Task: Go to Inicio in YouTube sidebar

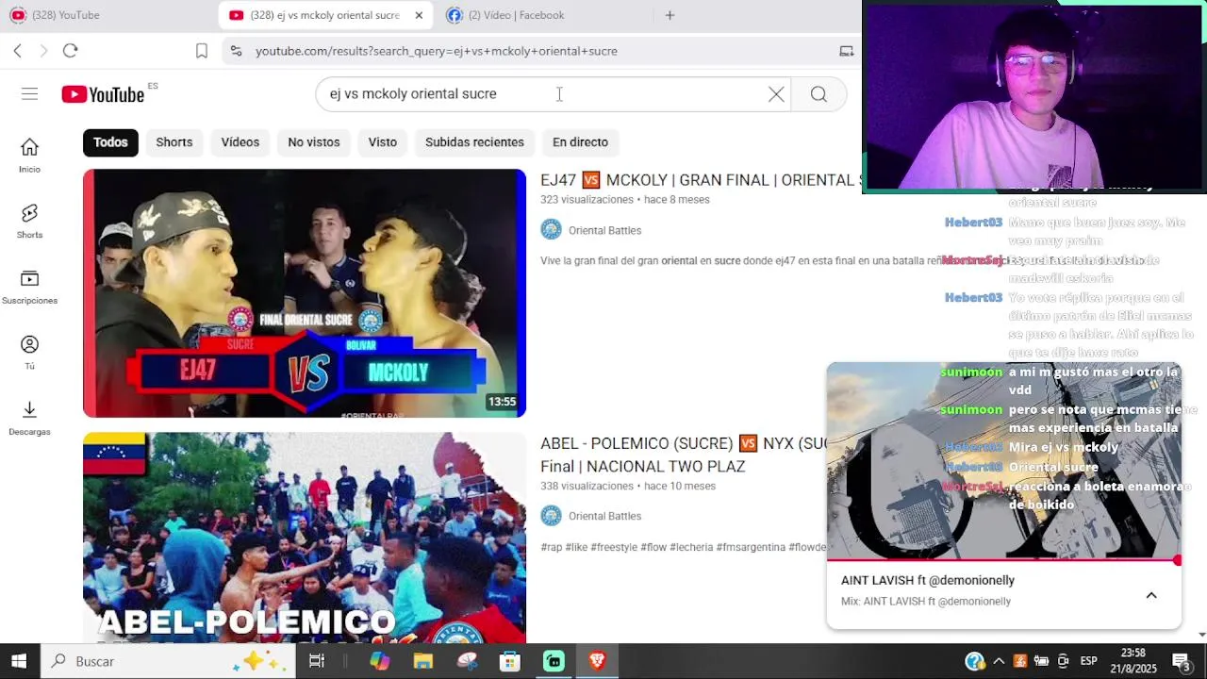Action: point(29,156)
